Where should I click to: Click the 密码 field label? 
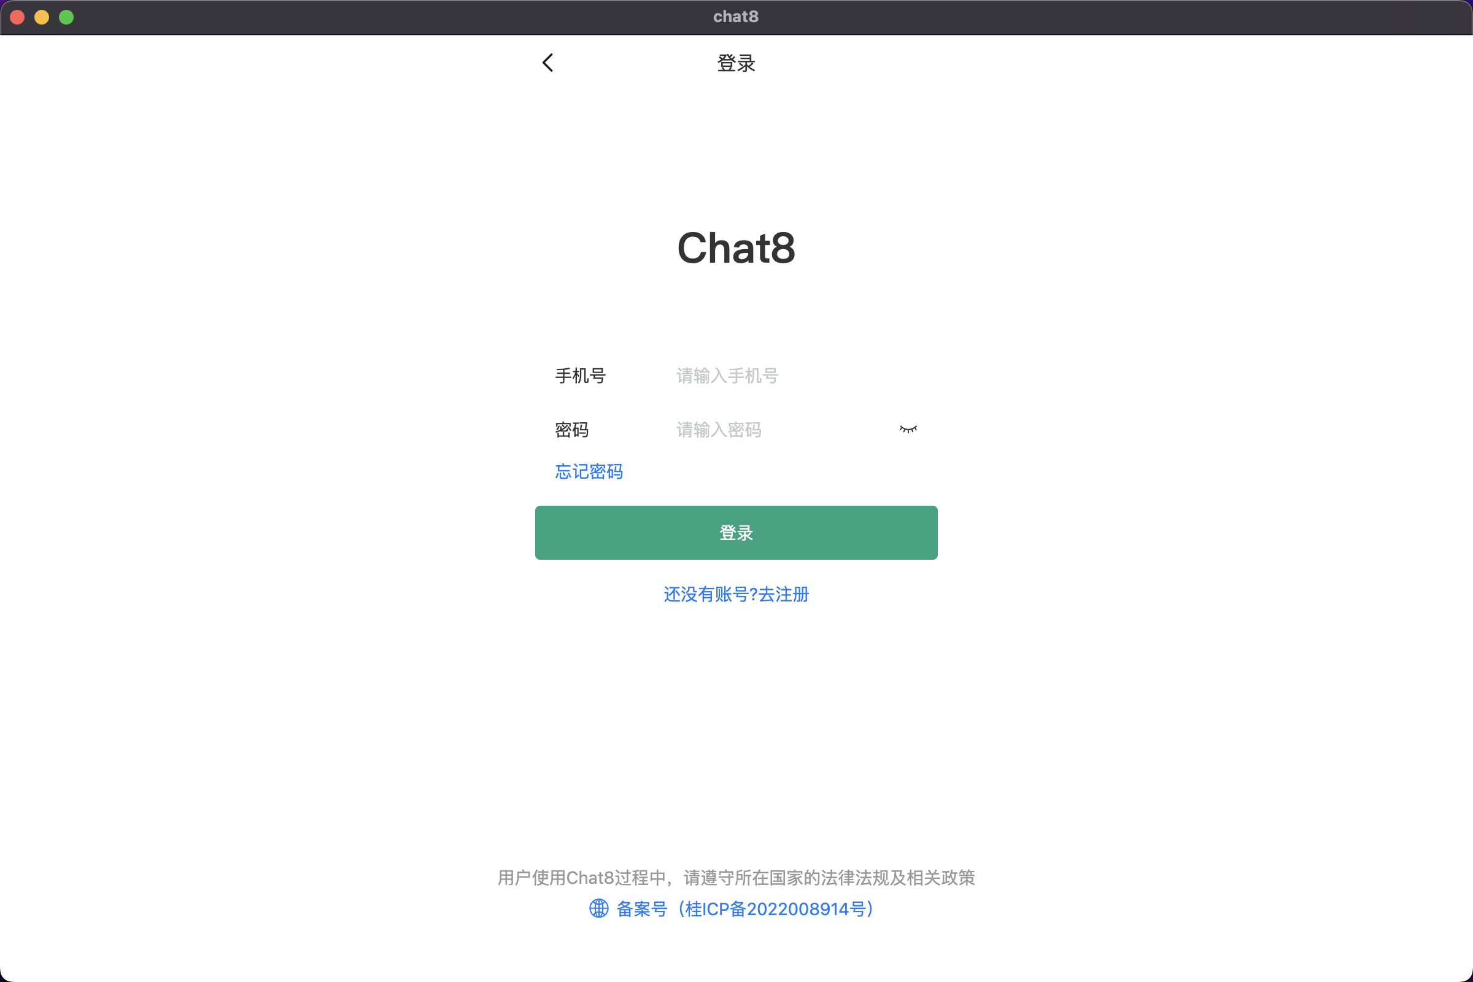click(x=571, y=430)
